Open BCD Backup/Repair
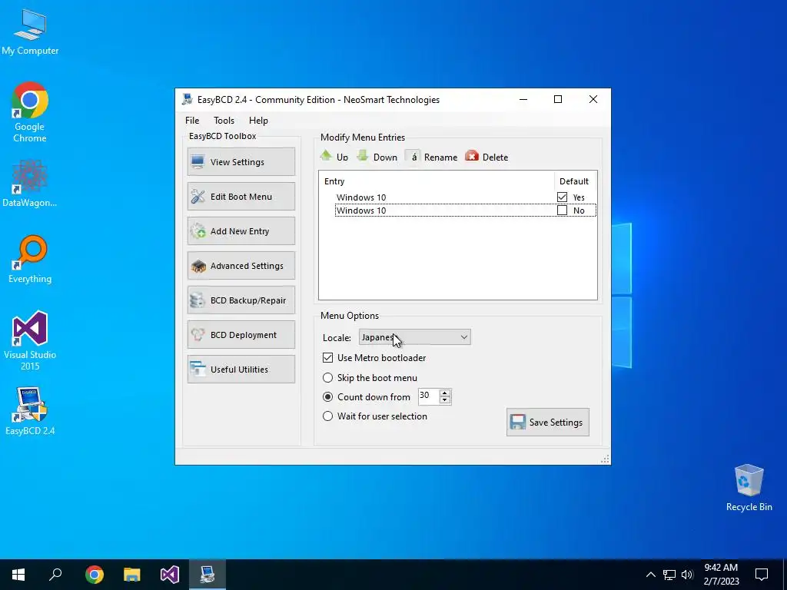787x590 pixels. coord(241,300)
